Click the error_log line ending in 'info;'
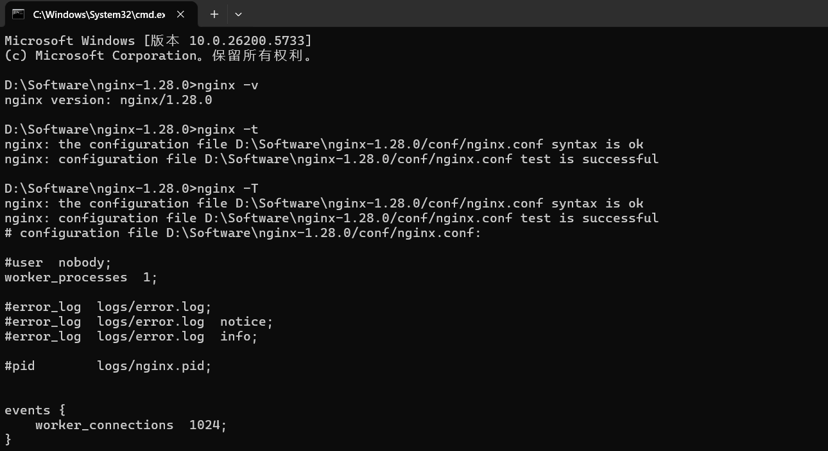828x451 pixels. pos(131,336)
